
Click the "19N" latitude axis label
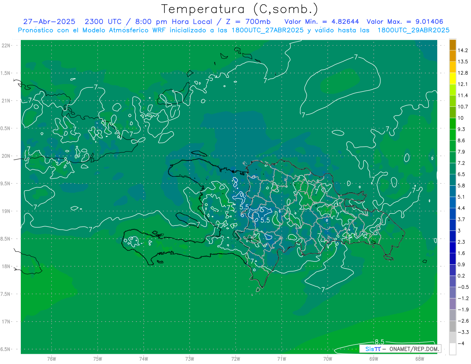[6, 211]
